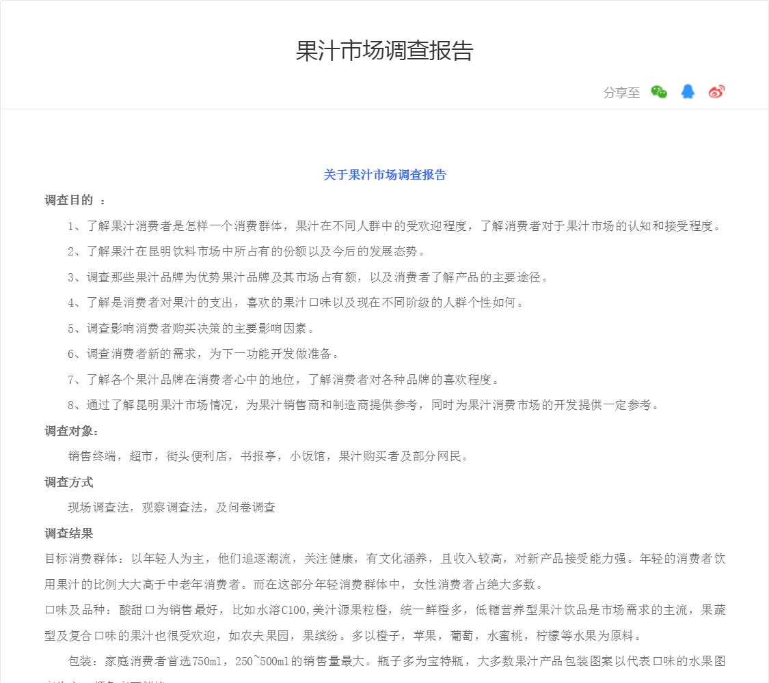Image resolution: width=769 pixels, height=683 pixels.
Task: Click list item 3 about 优势果汁品牌
Action: [x=308, y=277]
